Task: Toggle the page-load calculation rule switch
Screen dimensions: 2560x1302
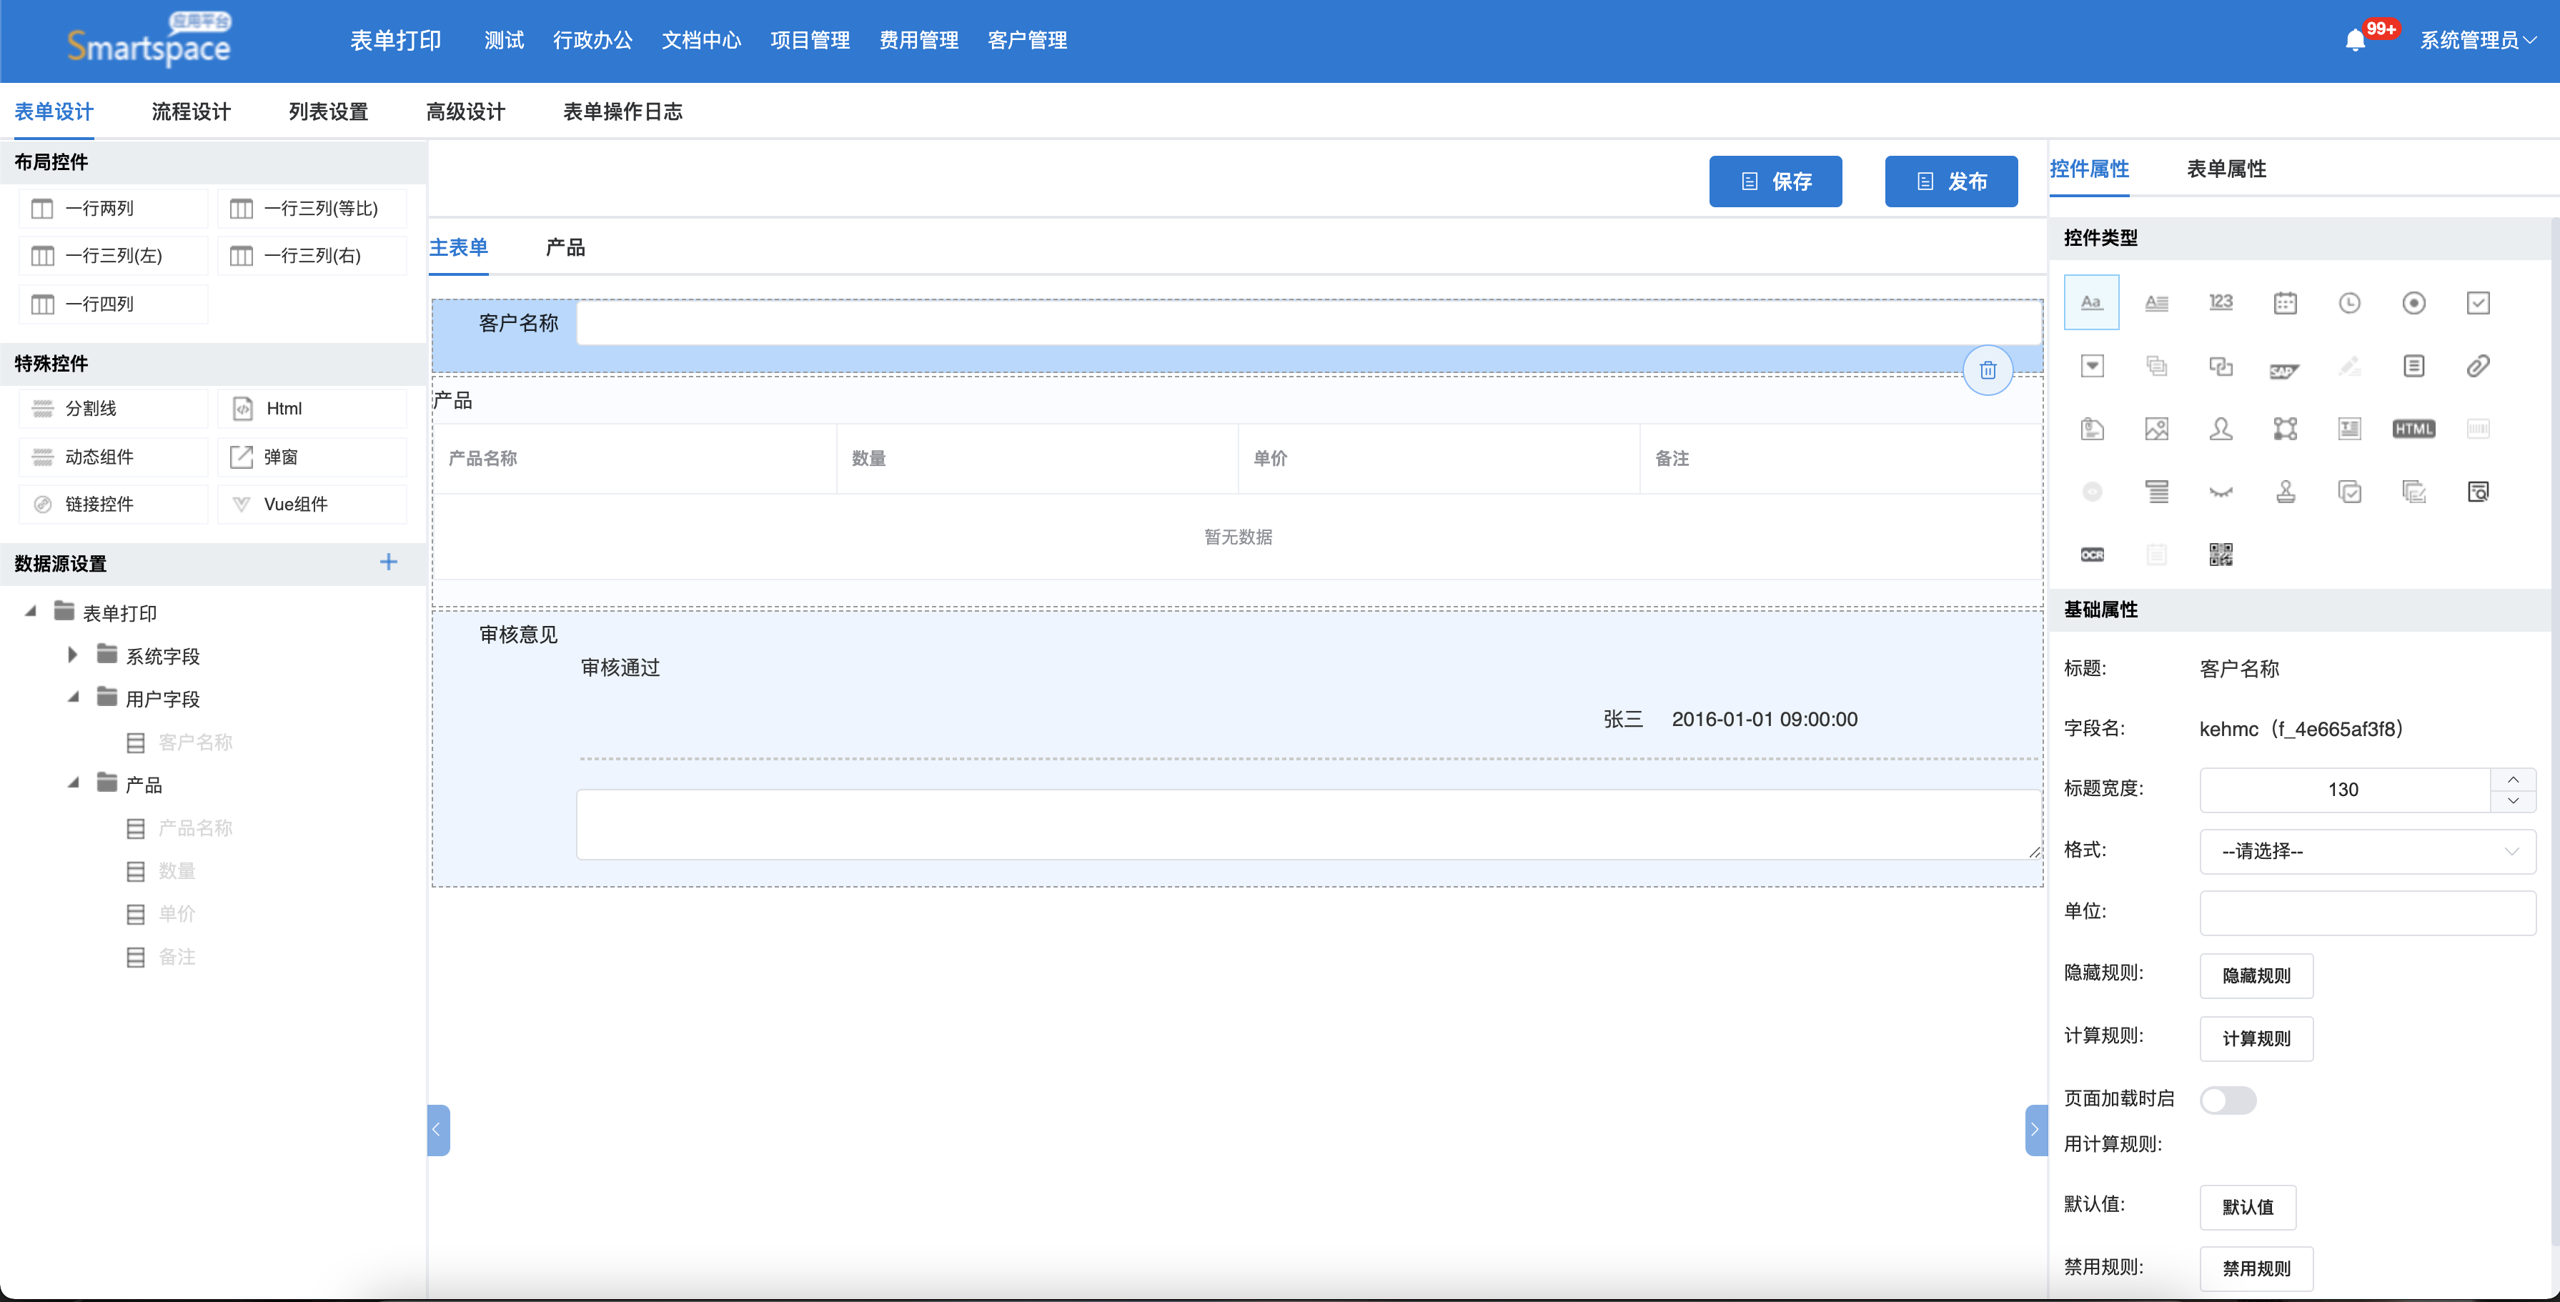Action: [2227, 1099]
